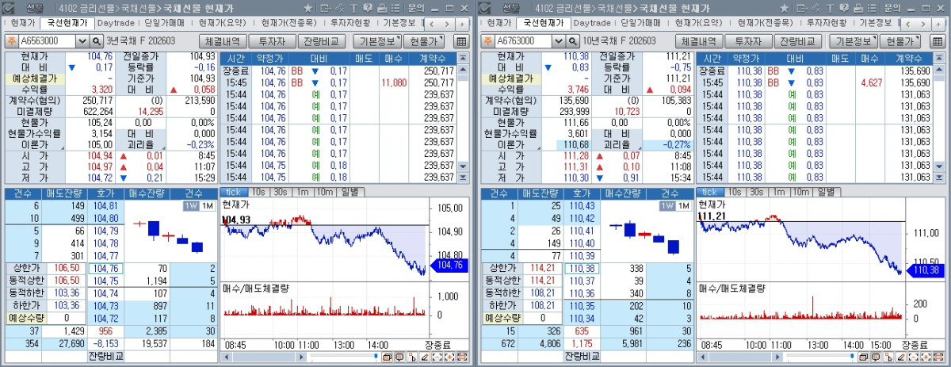Click 체결내역 button in 3년국채 window
This screenshot has height=367, width=951.
point(223,41)
